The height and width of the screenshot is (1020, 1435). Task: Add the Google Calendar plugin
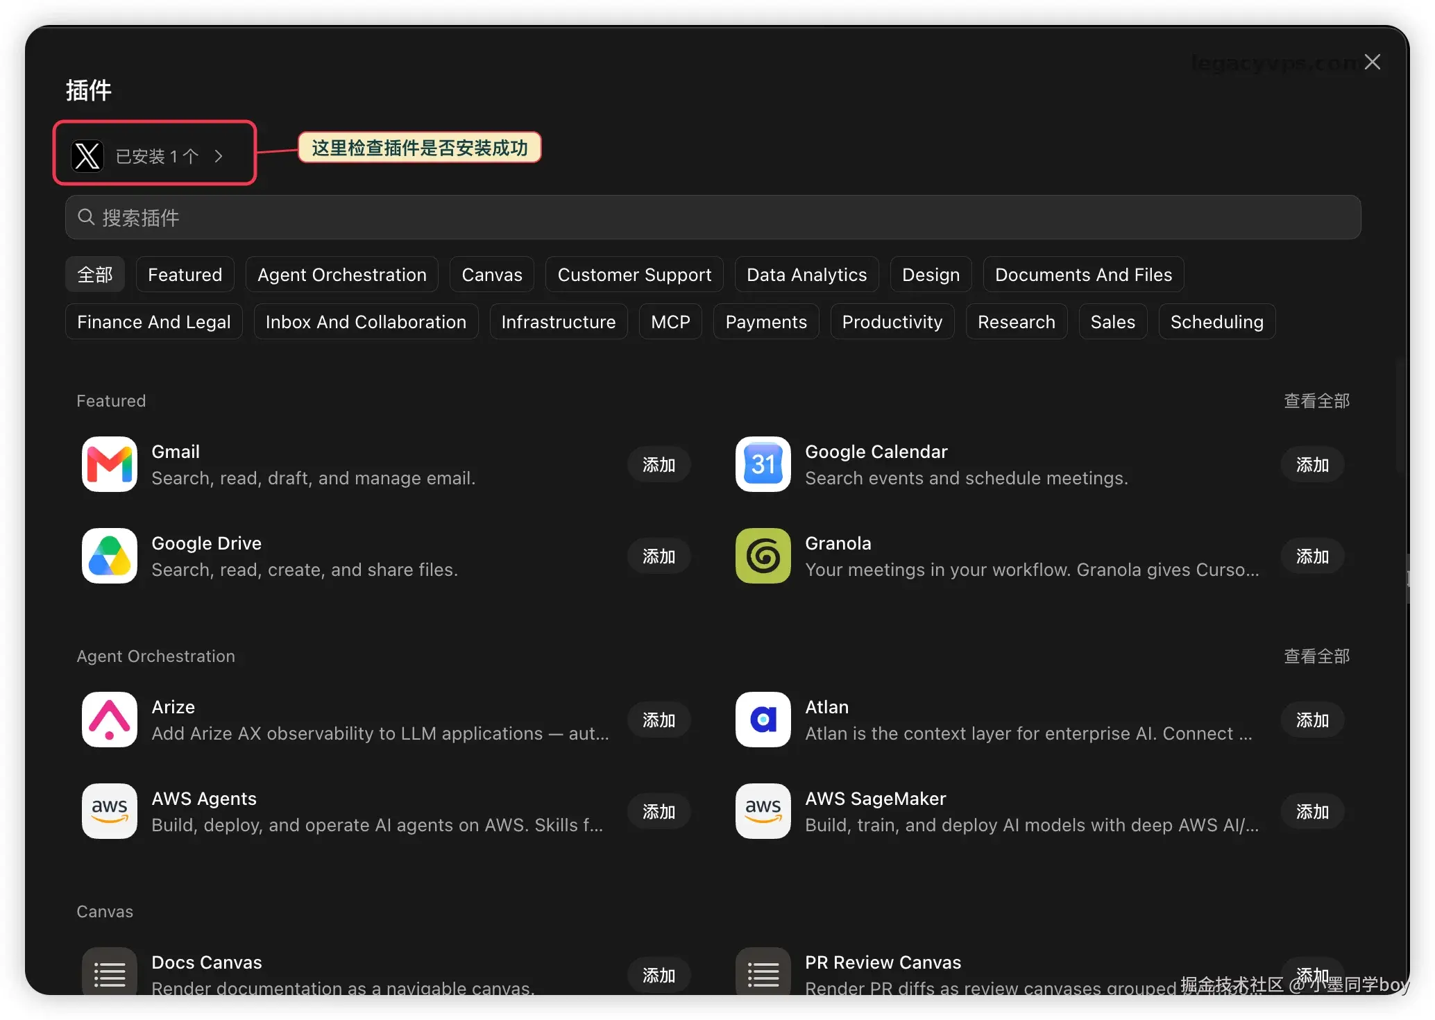1313,464
